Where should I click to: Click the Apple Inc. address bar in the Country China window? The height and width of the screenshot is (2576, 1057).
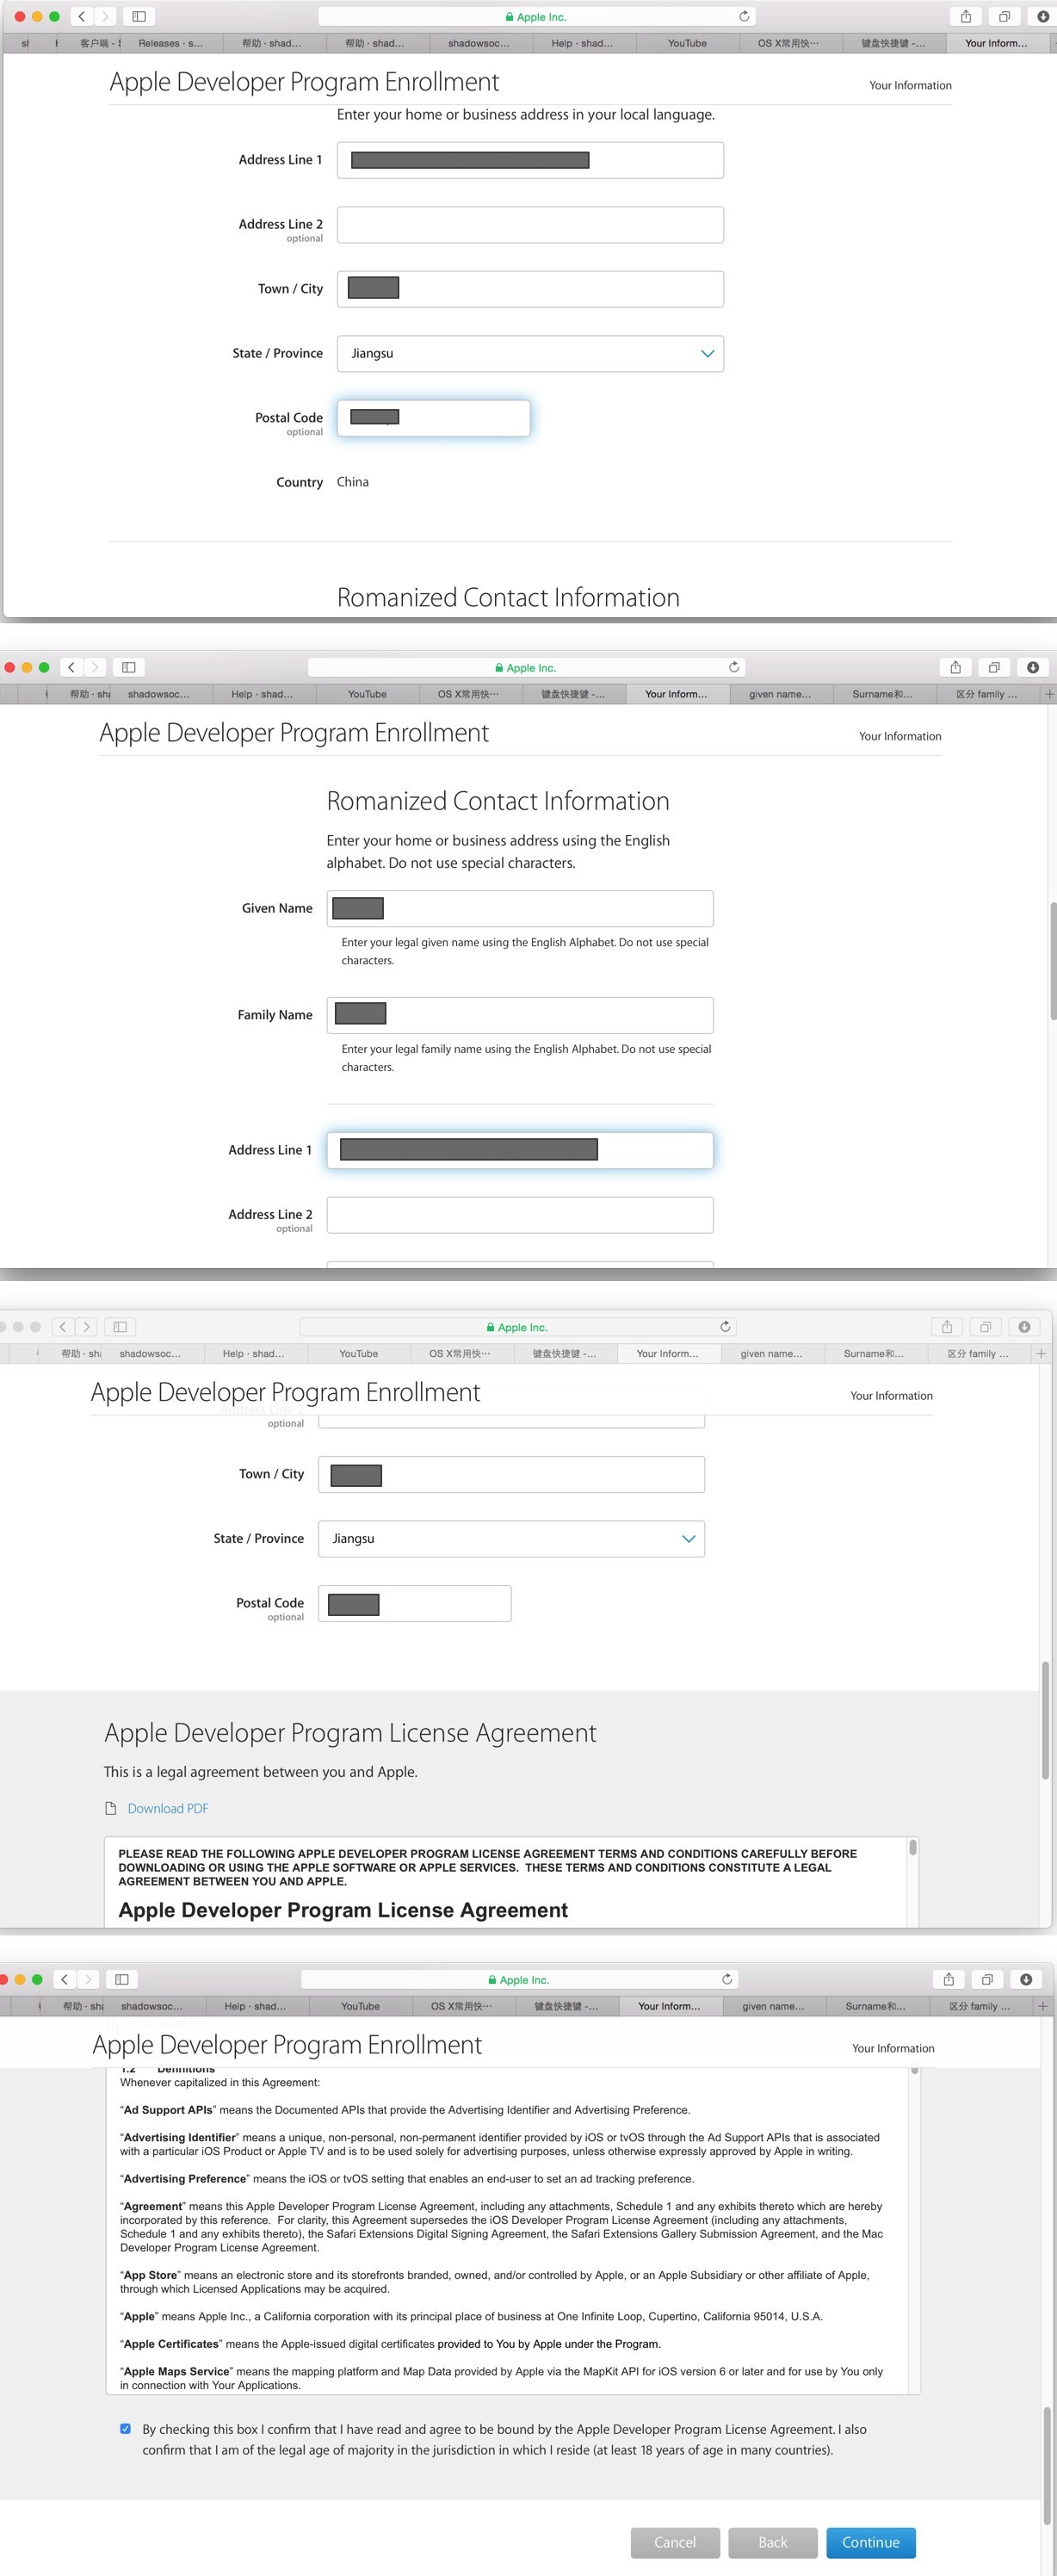point(537,16)
